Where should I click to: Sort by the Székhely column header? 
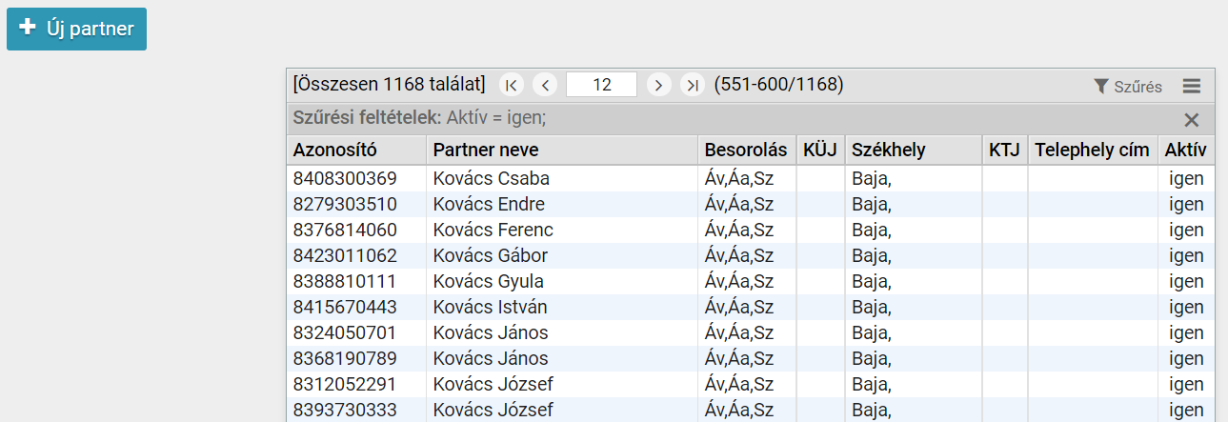click(x=888, y=150)
